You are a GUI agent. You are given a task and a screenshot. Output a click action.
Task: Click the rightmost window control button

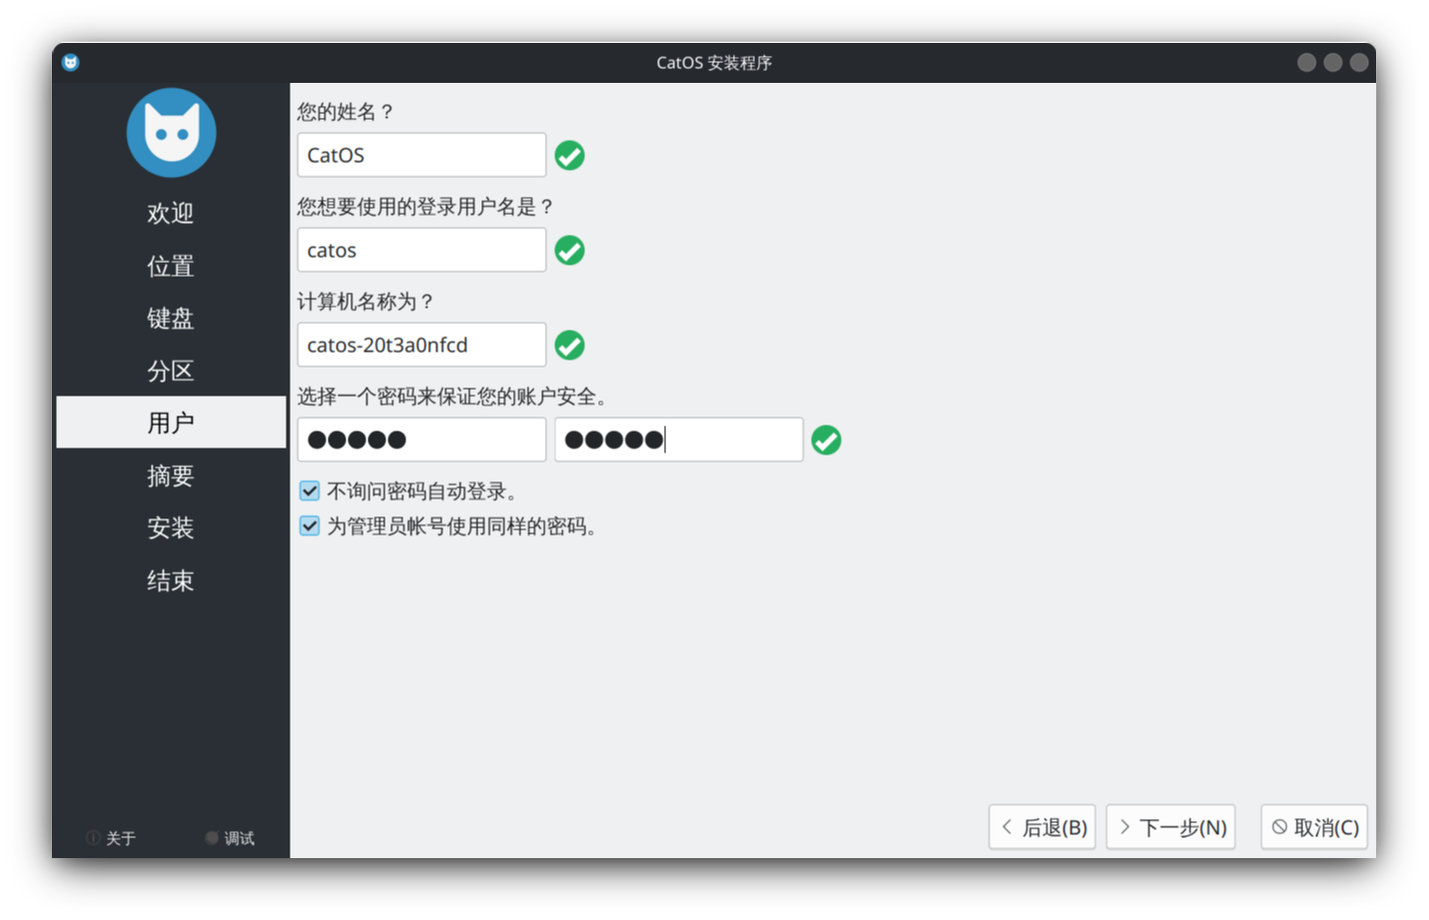click(x=1359, y=63)
